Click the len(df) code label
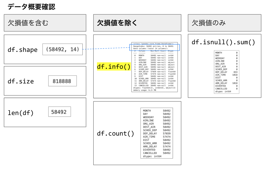Screen dimensions: 268x170 click(21, 113)
